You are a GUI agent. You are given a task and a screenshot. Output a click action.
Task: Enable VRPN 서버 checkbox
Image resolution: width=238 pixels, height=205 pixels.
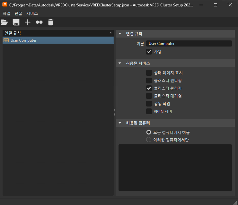149,111
